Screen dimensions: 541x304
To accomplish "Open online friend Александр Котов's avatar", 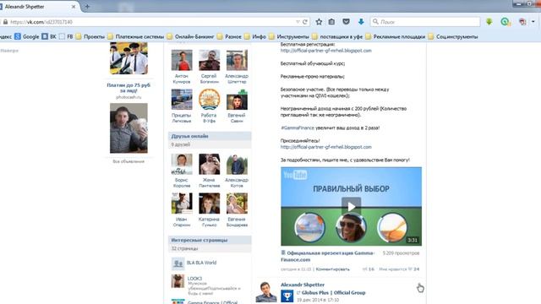I will click(x=237, y=164).
